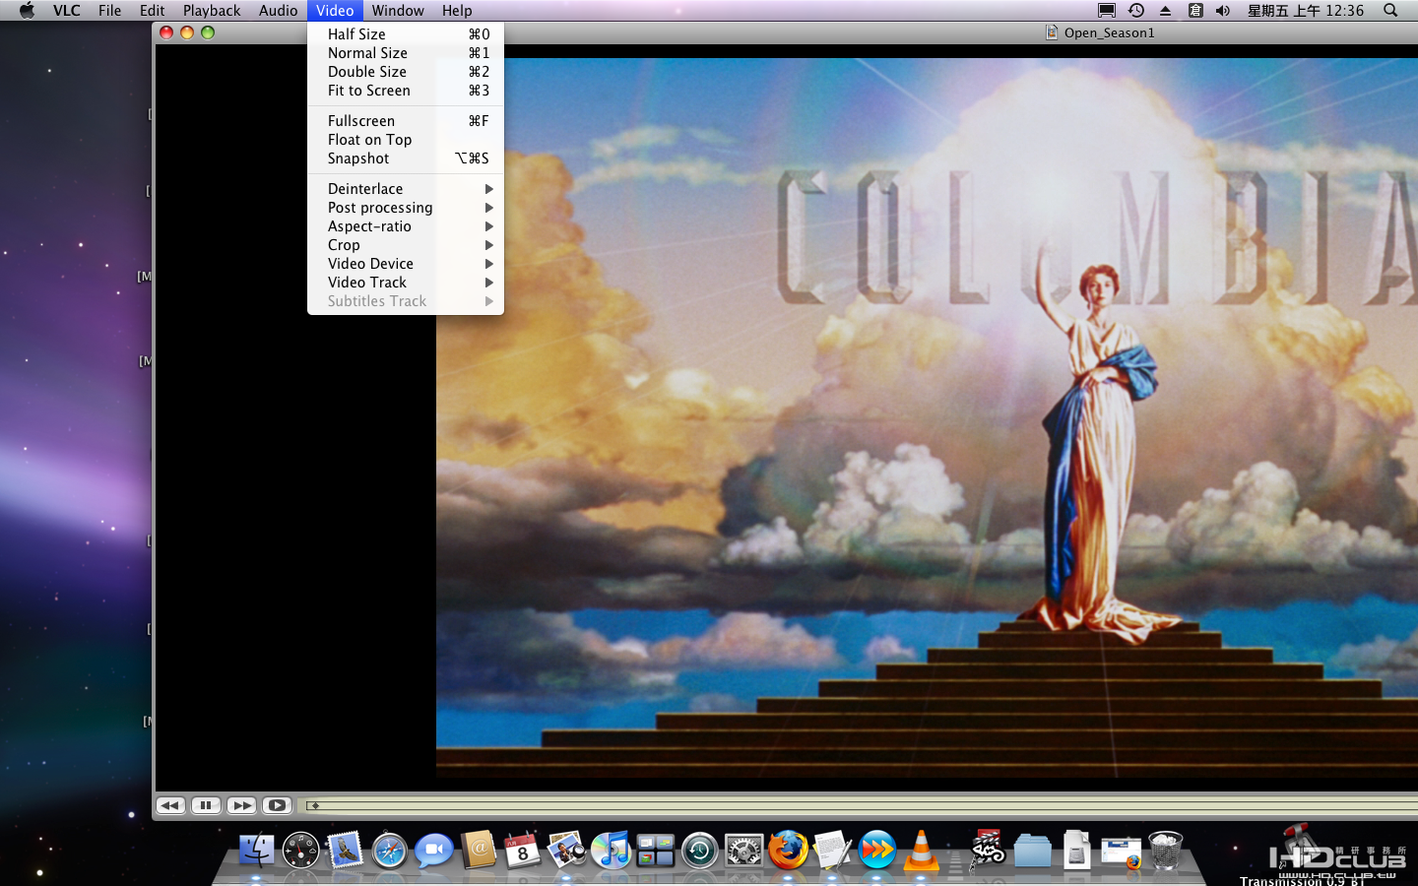Open iTunes from the Dock
The width and height of the screenshot is (1418, 886).
(x=611, y=850)
